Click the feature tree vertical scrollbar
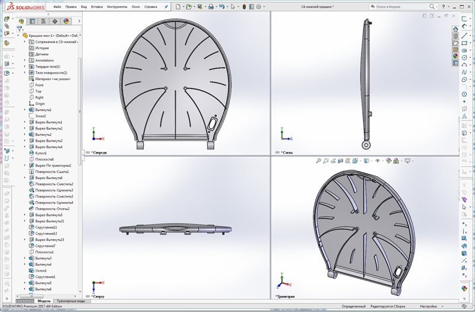This screenshot has height=312, width=475. click(80, 110)
